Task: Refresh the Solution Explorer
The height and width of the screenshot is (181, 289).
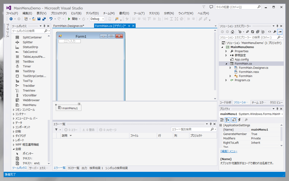Action: (253, 32)
